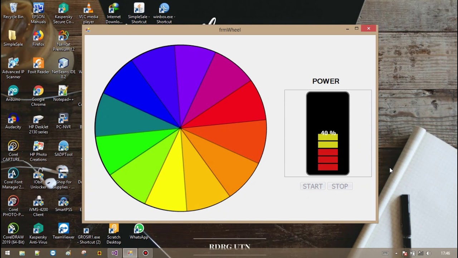
Task: Select the Foxit Reader icon
Action: (x=38, y=66)
